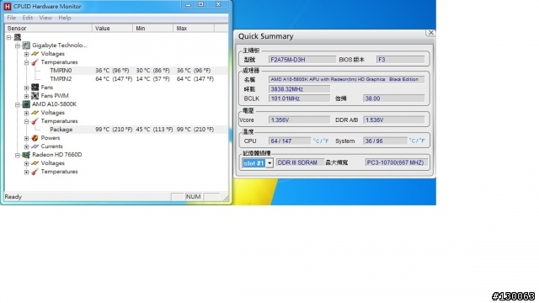Open the Edit menu
This screenshot has height=303, width=539.
(28, 18)
